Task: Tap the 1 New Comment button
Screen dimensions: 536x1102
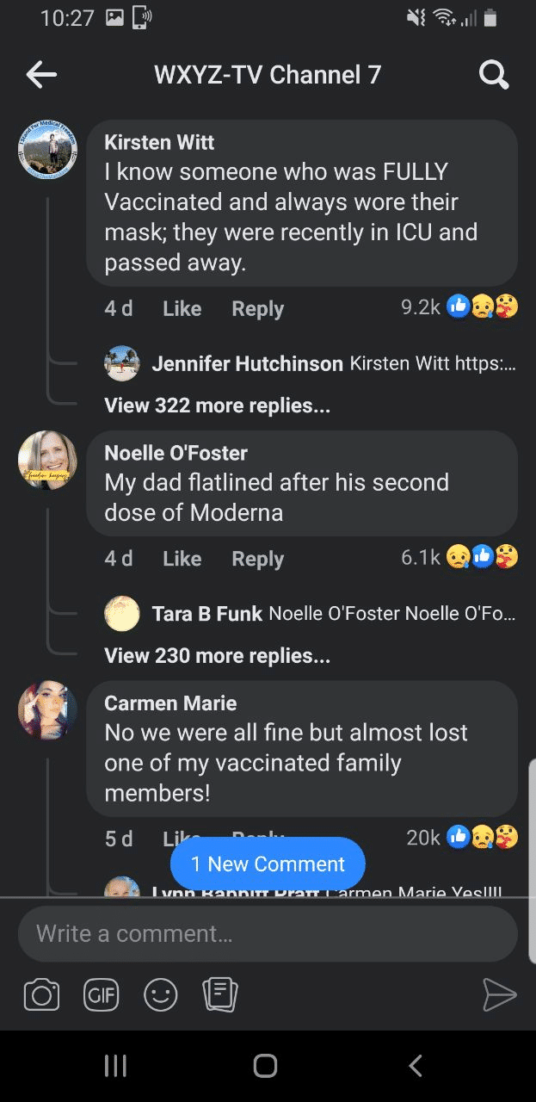Action: [x=268, y=864]
